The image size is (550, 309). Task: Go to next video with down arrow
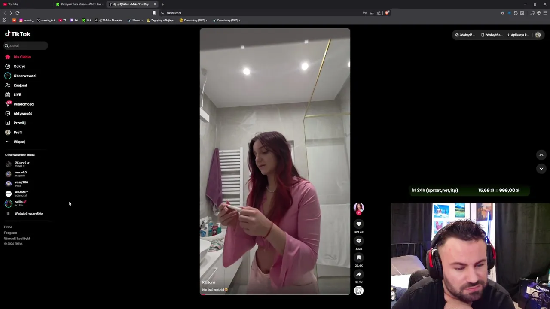(541, 169)
